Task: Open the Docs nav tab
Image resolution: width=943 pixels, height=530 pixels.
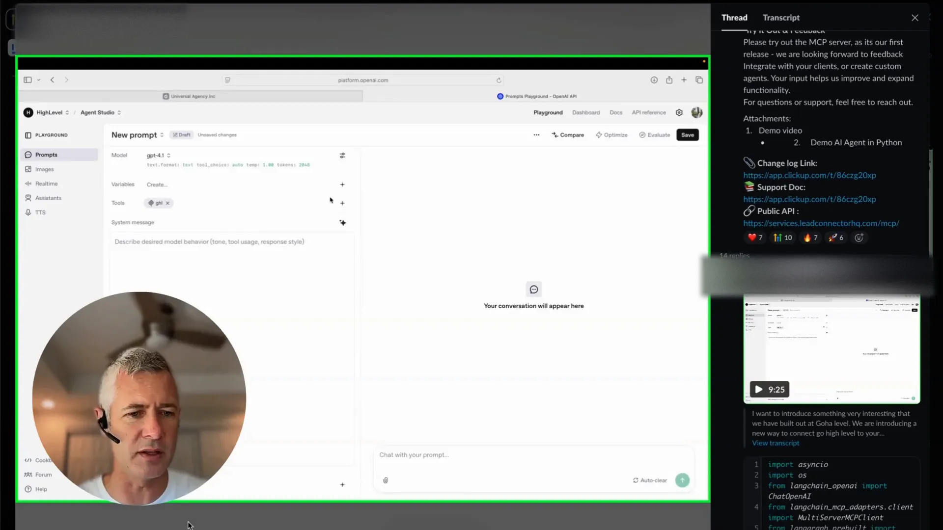Action: [x=616, y=112]
